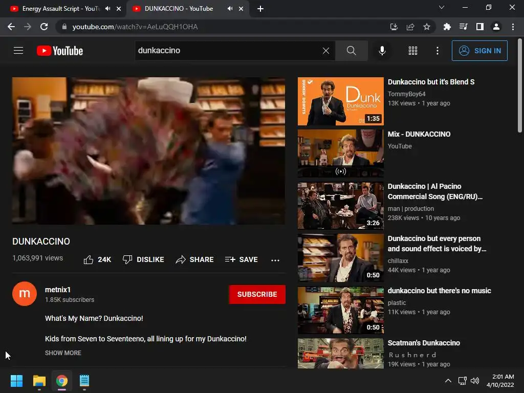Share this page from address bar
The image size is (524, 393).
click(x=410, y=27)
